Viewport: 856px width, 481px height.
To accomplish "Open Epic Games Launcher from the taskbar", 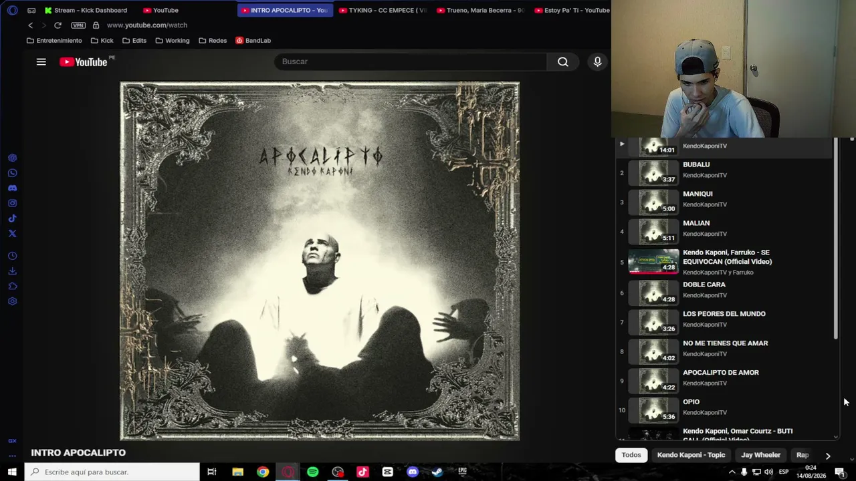I will pos(462,472).
